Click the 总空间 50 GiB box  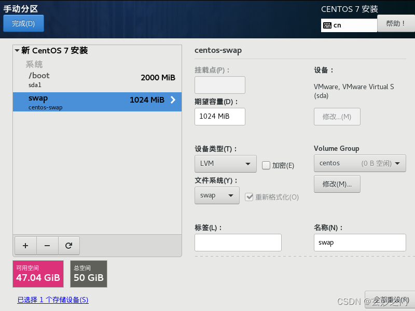pos(89,274)
